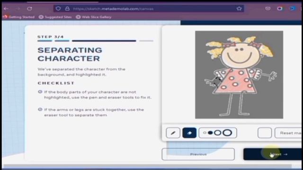Click the blank button left of Reset mask

pyautogui.click(x=265, y=133)
